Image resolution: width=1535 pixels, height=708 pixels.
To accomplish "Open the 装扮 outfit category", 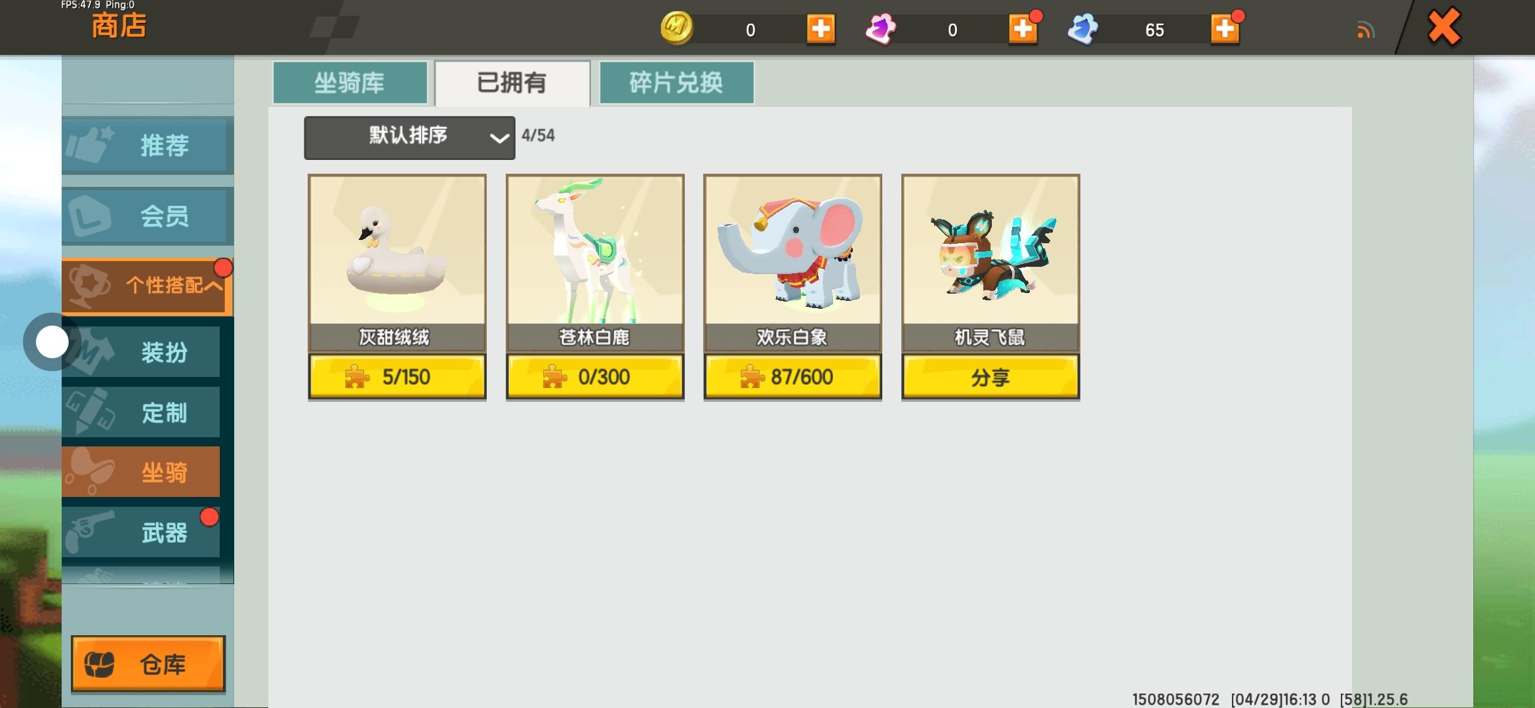I will tap(141, 352).
